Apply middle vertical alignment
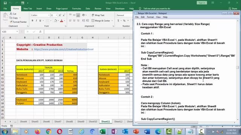The image size is (241, 135). [x=74, y=15]
